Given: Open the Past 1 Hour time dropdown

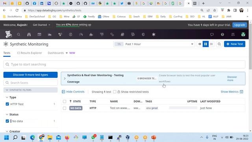Looking at the screenshot, I should click(x=154, y=44).
